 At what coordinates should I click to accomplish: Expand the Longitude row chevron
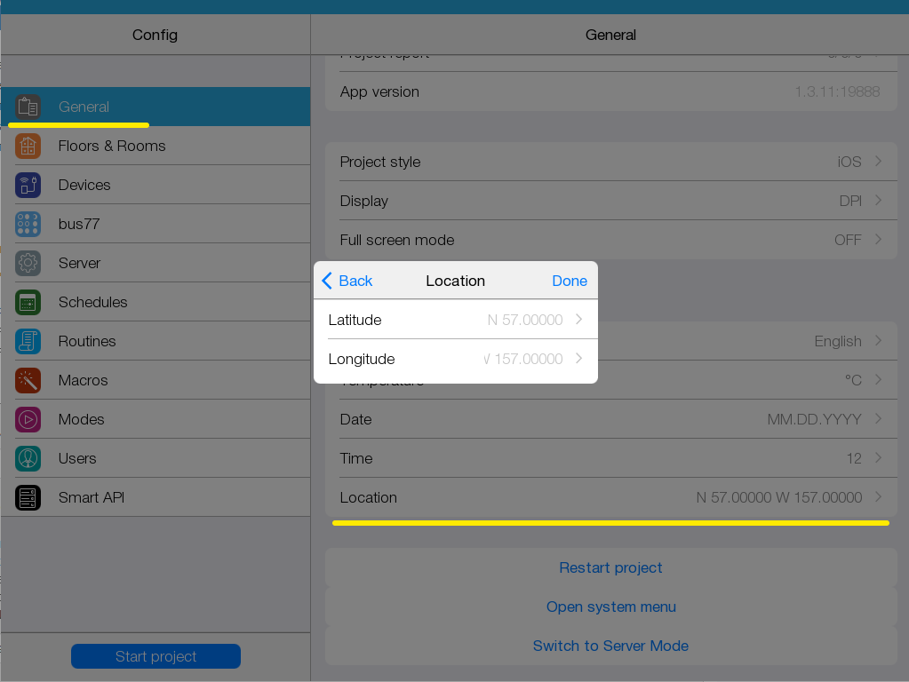[578, 359]
